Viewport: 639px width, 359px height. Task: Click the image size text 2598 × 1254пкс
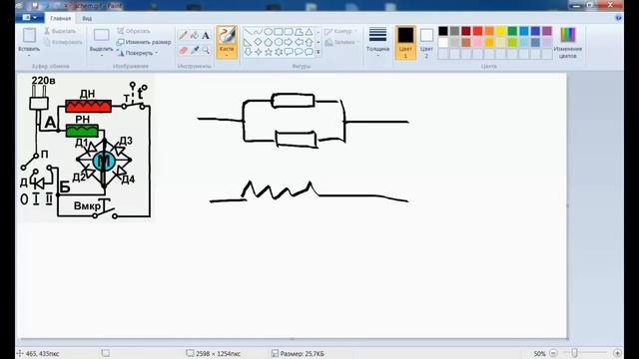pos(218,354)
